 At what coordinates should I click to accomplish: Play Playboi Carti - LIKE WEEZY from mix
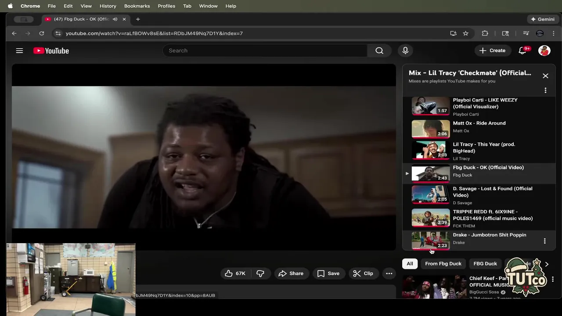[x=479, y=107]
